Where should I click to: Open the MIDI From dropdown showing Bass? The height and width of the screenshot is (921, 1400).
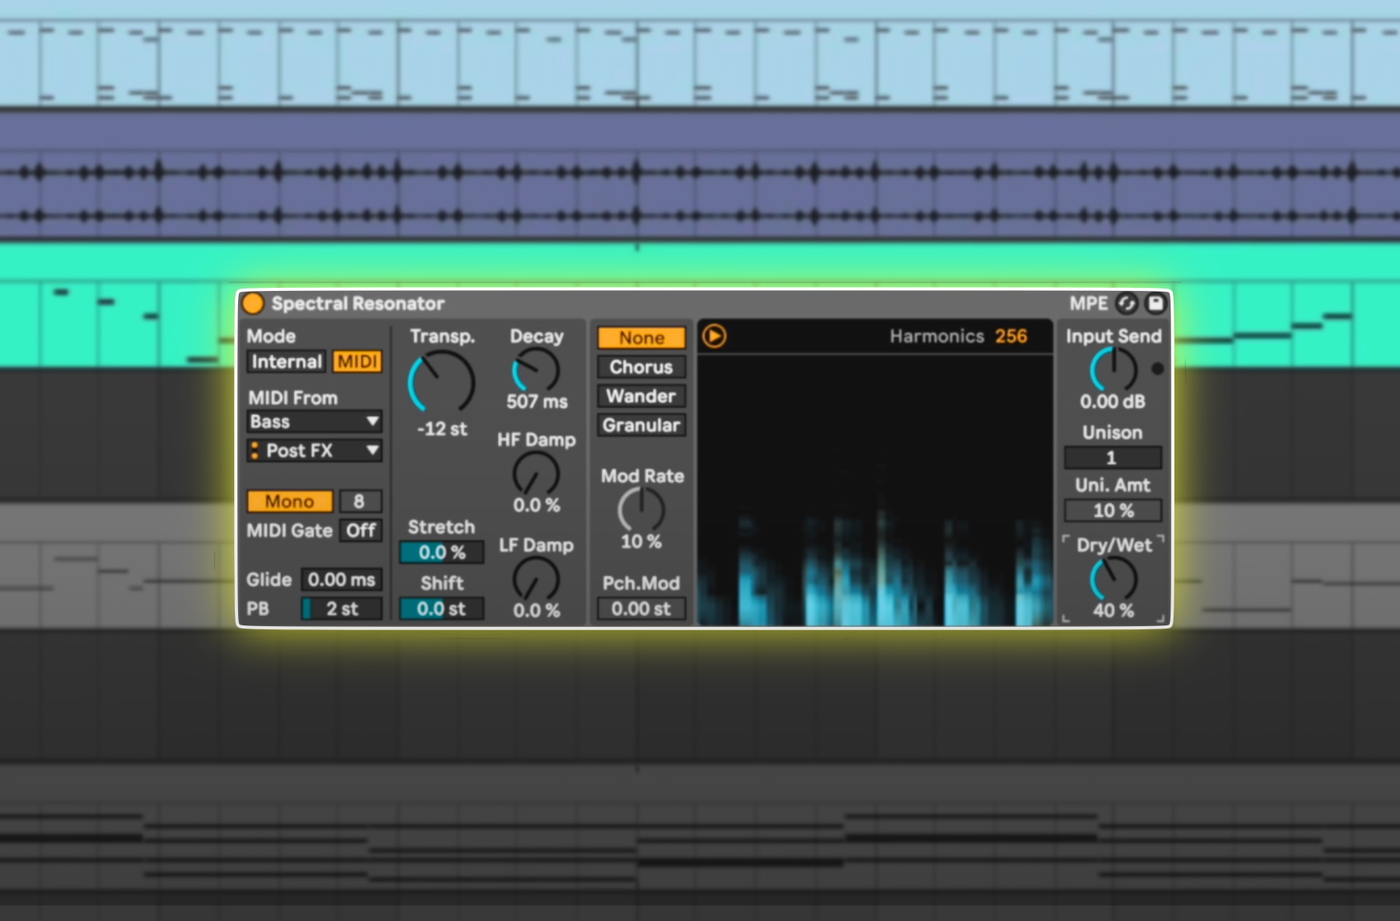click(313, 422)
